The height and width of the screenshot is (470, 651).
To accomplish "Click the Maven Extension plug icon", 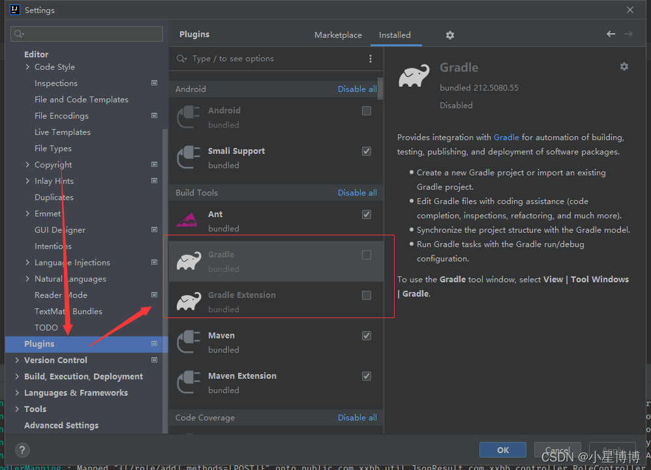I will [189, 382].
